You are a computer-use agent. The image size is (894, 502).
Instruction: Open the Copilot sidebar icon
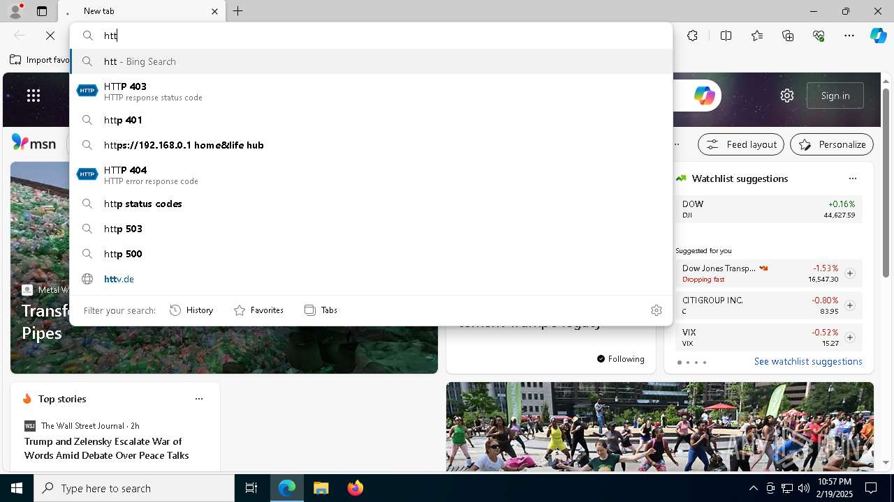[x=878, y=36]
